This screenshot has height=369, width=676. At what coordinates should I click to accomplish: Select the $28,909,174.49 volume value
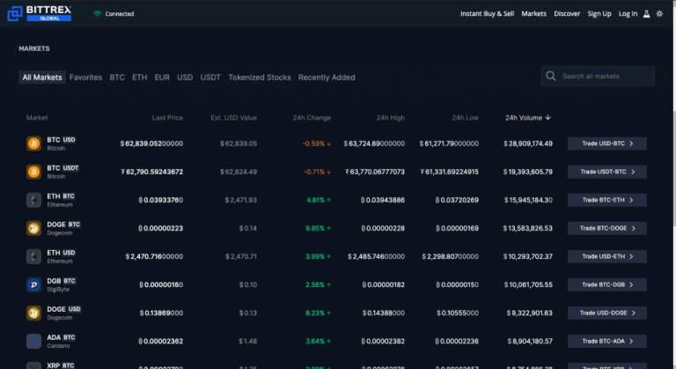(528, 144)
